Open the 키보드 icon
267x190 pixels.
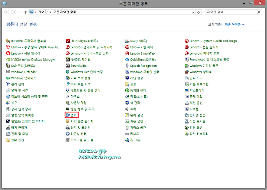click(127, 134)
